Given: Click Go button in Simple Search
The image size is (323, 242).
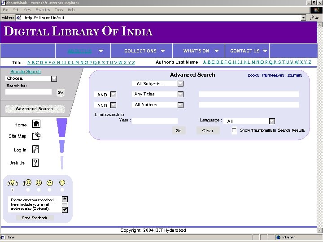Looking at the screenshot, I should (61, 92).
